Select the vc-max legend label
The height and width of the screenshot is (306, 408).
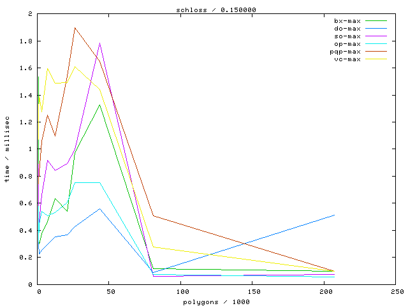pos(347,59)
